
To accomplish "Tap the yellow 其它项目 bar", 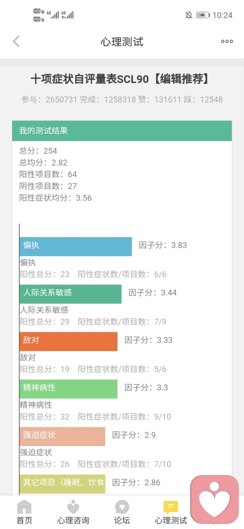I will tap(63, 484).
